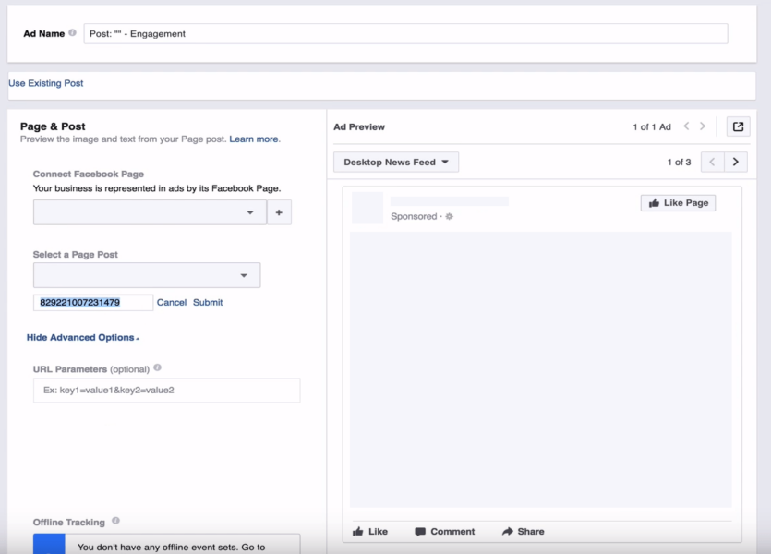771x554 pixels.
Task: Cancel the post ID entry
Action: tap(172, 302)
